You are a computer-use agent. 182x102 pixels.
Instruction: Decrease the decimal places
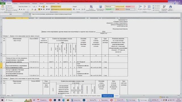pos(84,9)
